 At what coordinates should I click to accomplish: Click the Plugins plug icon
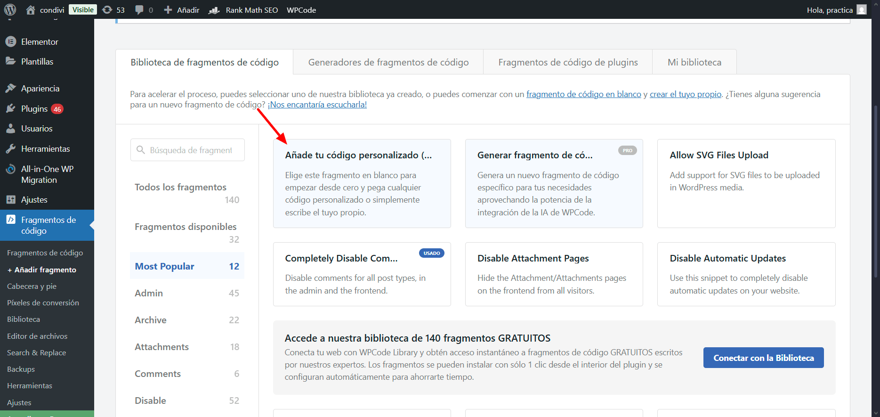point(11,108)
